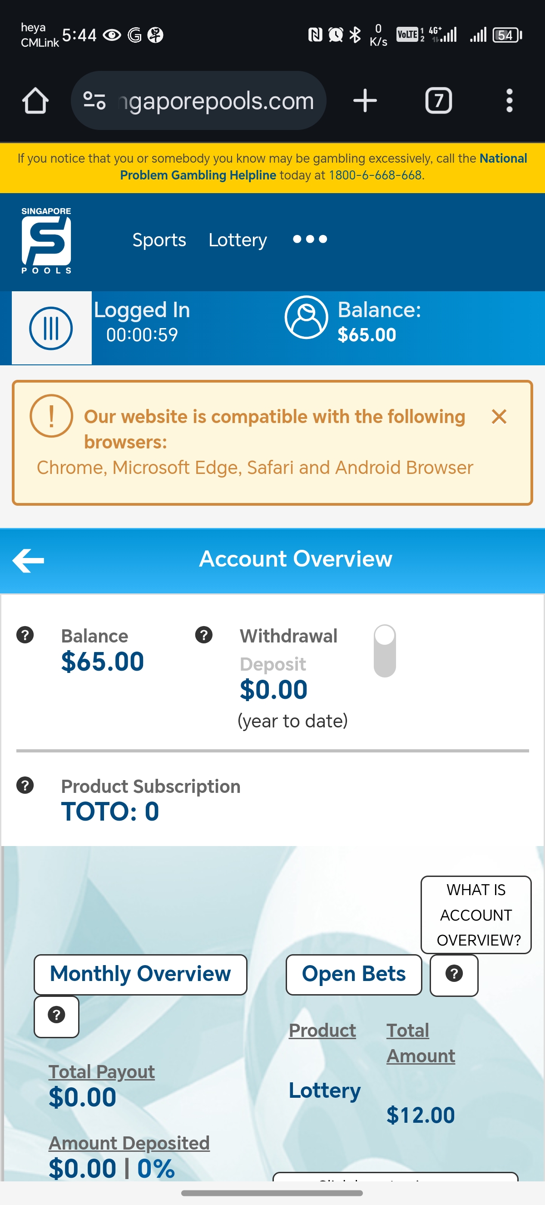Viewport: 545px width, 1205px height.
Task: Open the Lottery menu
Action: click(x=238, y=240)
